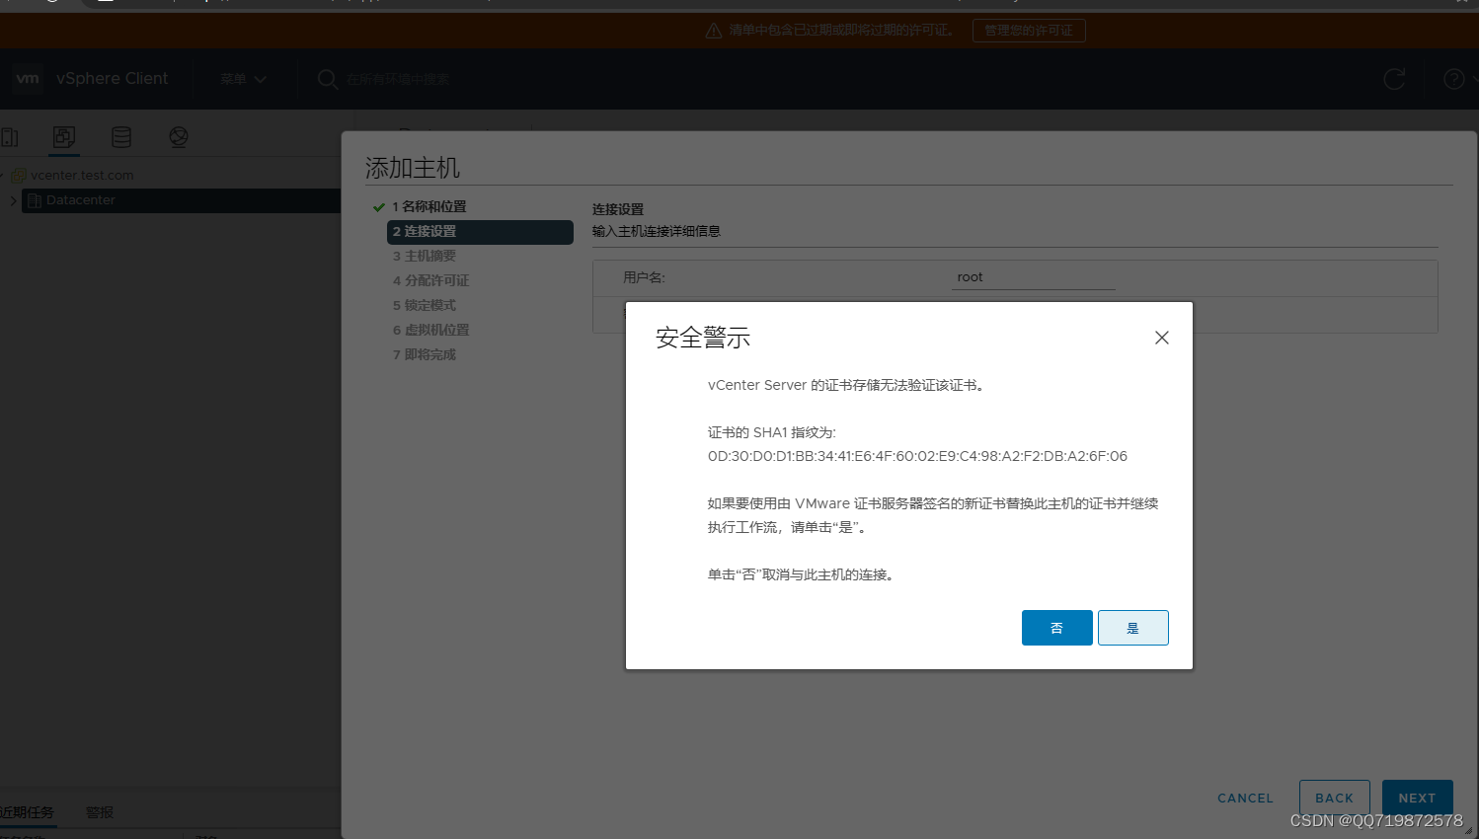The width and height of the screenshot is (1479, 839).
Task: Switch to Storage inventory icon
Action: coord(121,137)
